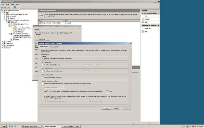Click the Accounting node icon

tap(11, 40)
